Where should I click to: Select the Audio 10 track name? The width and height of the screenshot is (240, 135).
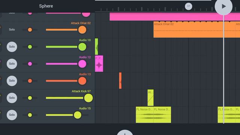[x=85, y=40]
